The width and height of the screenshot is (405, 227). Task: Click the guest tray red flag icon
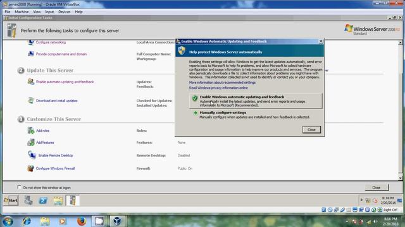[375, 201]
